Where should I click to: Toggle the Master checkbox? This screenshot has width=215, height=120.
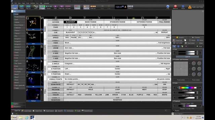[x=190, y=40]
